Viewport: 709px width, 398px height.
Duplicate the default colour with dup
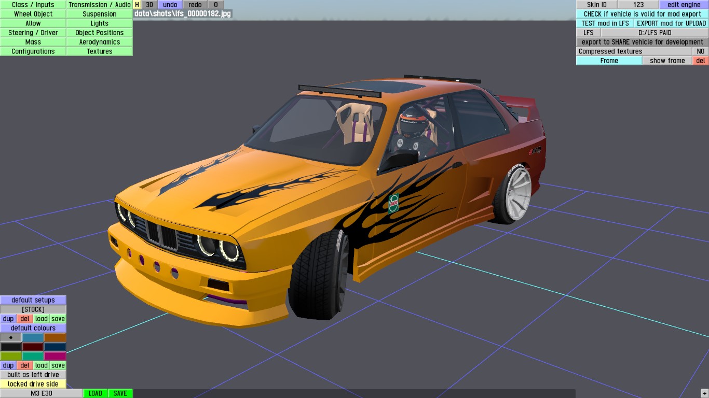8,365
